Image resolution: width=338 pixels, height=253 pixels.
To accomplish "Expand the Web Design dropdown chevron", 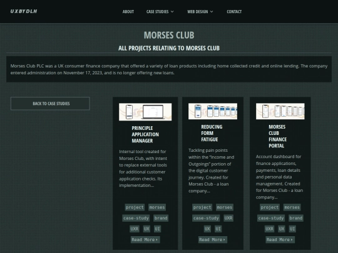I will 212,12.
